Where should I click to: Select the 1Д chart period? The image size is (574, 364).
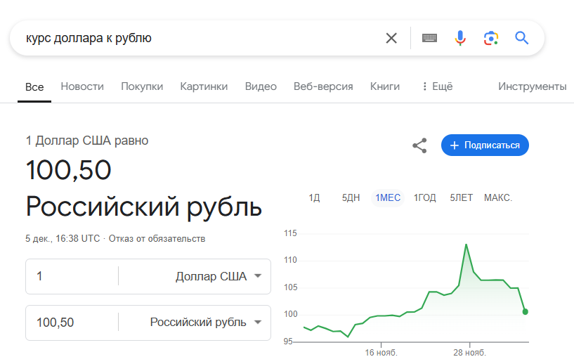[x=314, y=197]
